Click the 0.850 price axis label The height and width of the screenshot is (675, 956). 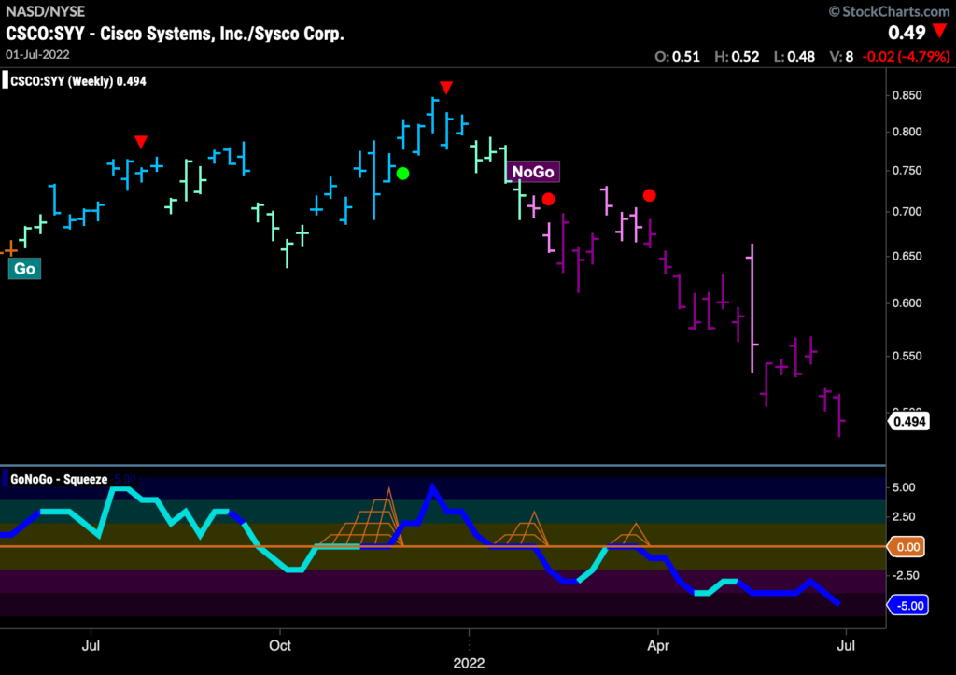(x=907, y=96)
